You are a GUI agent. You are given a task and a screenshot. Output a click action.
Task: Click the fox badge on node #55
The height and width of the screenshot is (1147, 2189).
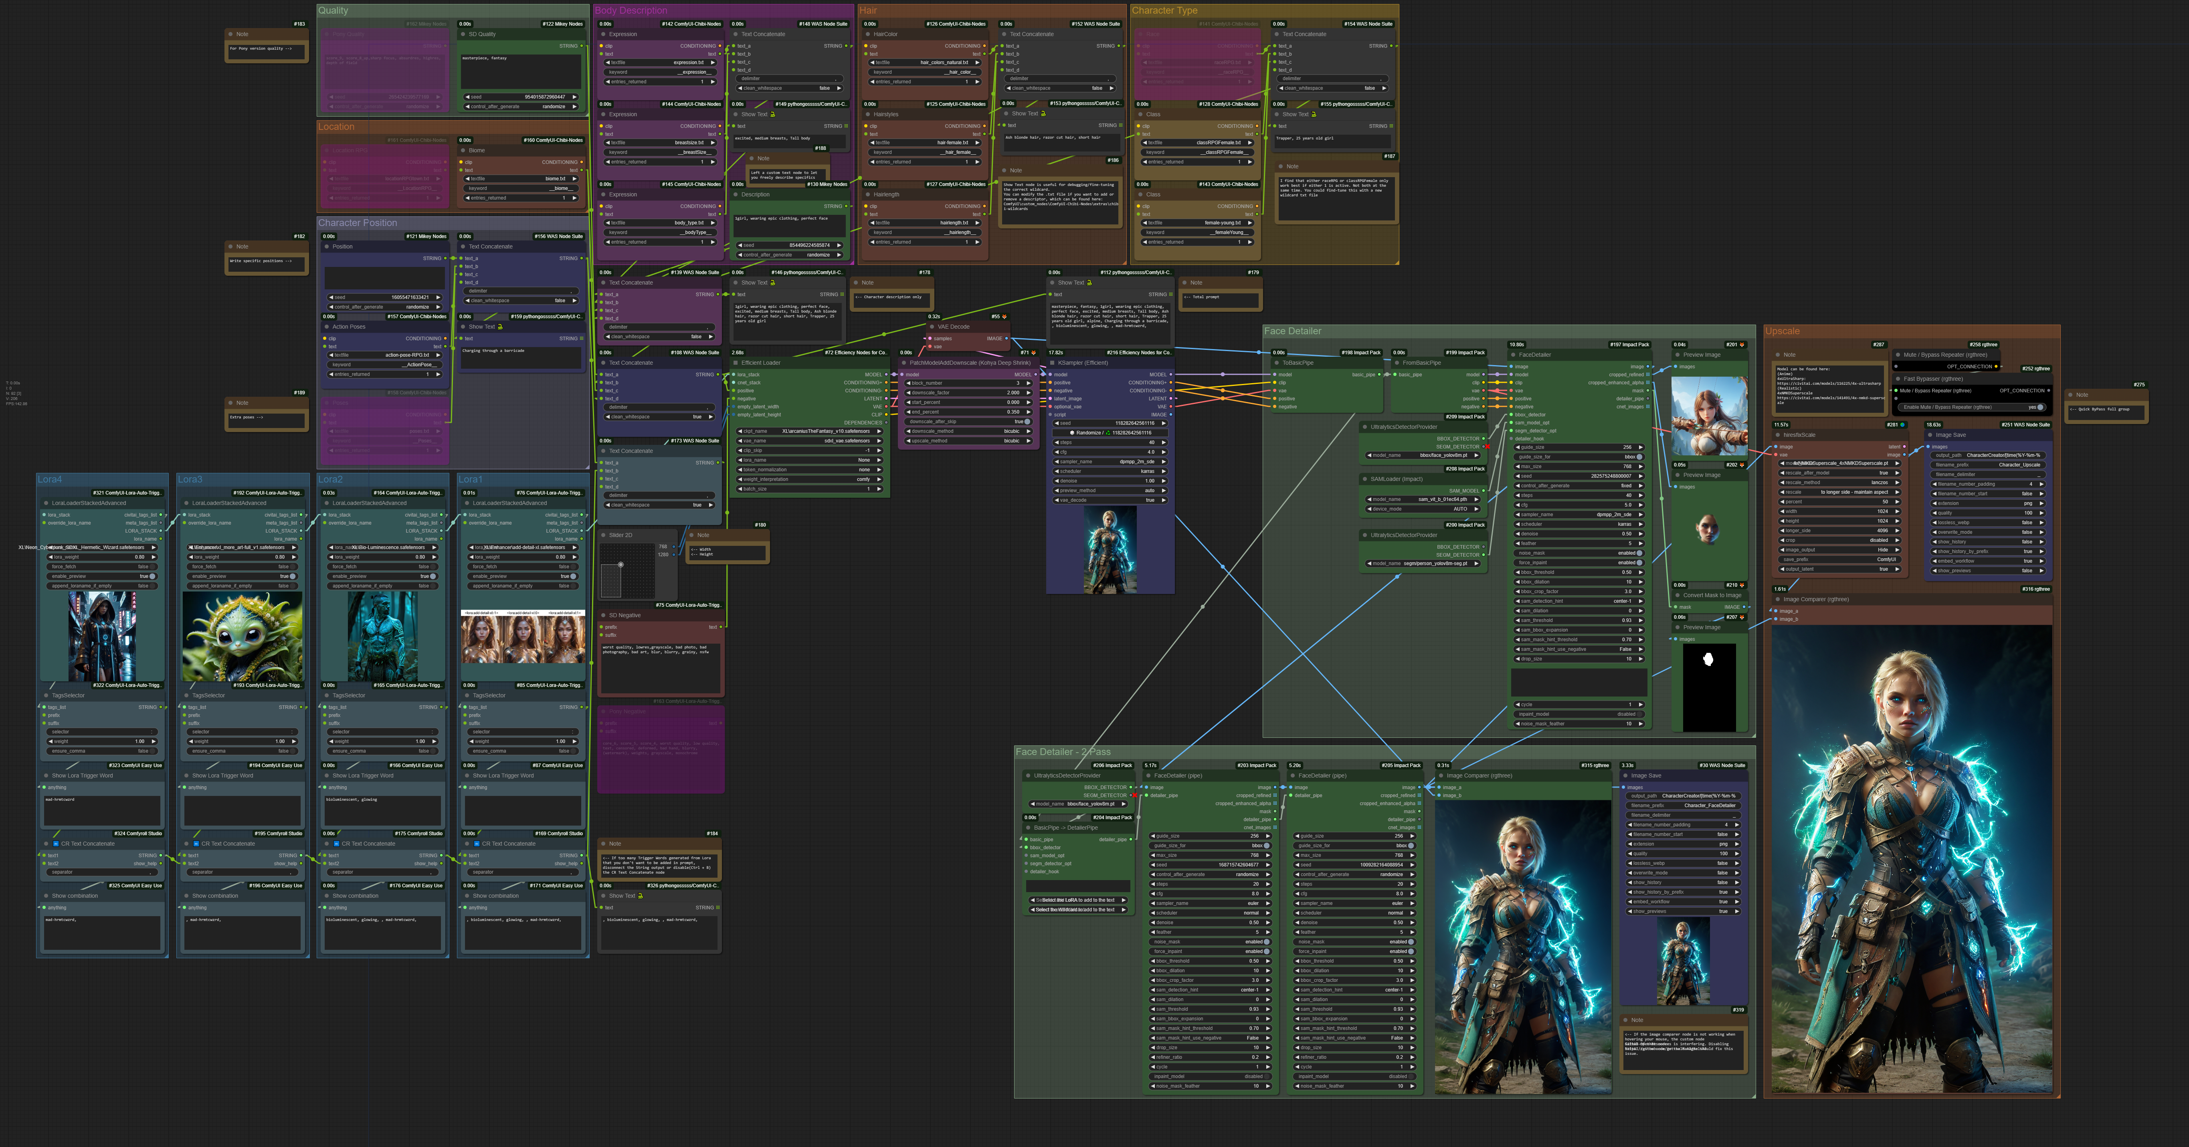1005,317
